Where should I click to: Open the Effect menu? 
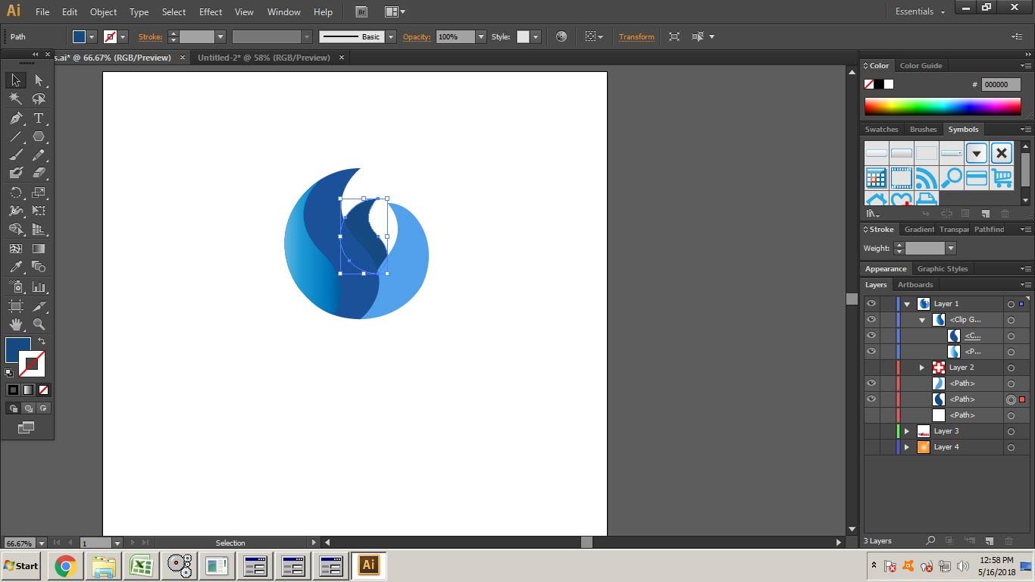tap(211, 12)
